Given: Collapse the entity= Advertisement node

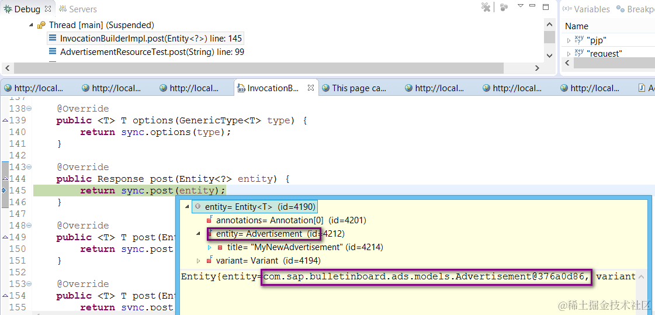Looking at the screenshot, I should click(x=199, y=234).
